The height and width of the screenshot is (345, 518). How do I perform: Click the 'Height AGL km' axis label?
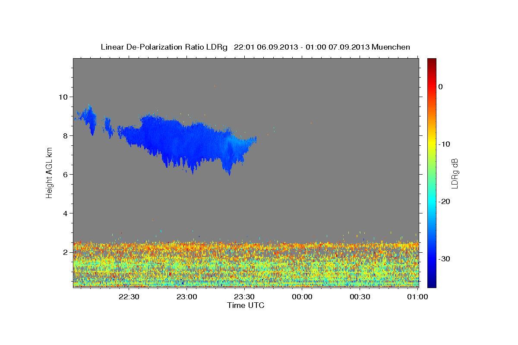tap(49, 172)
